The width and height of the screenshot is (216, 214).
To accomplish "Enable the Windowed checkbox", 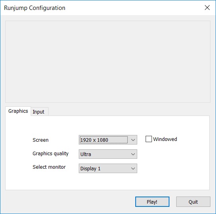I will (x=149, y=139).
